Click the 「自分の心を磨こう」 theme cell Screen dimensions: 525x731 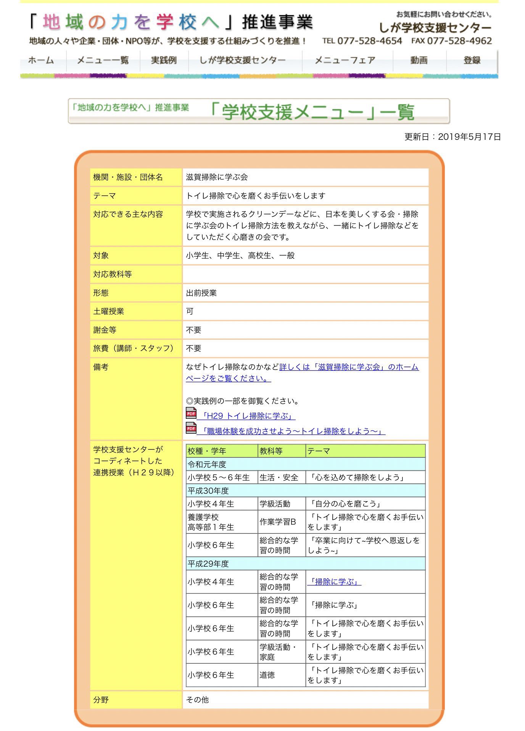click(x=366, y=504)
